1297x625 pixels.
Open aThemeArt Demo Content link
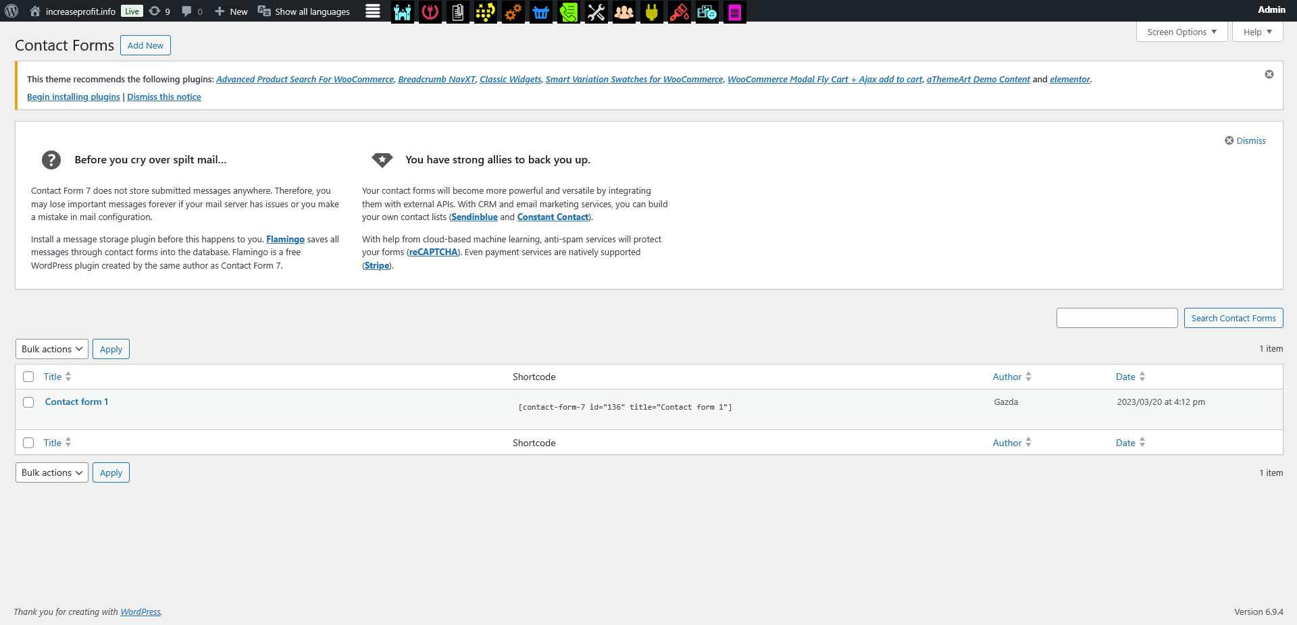coord(978,79)
